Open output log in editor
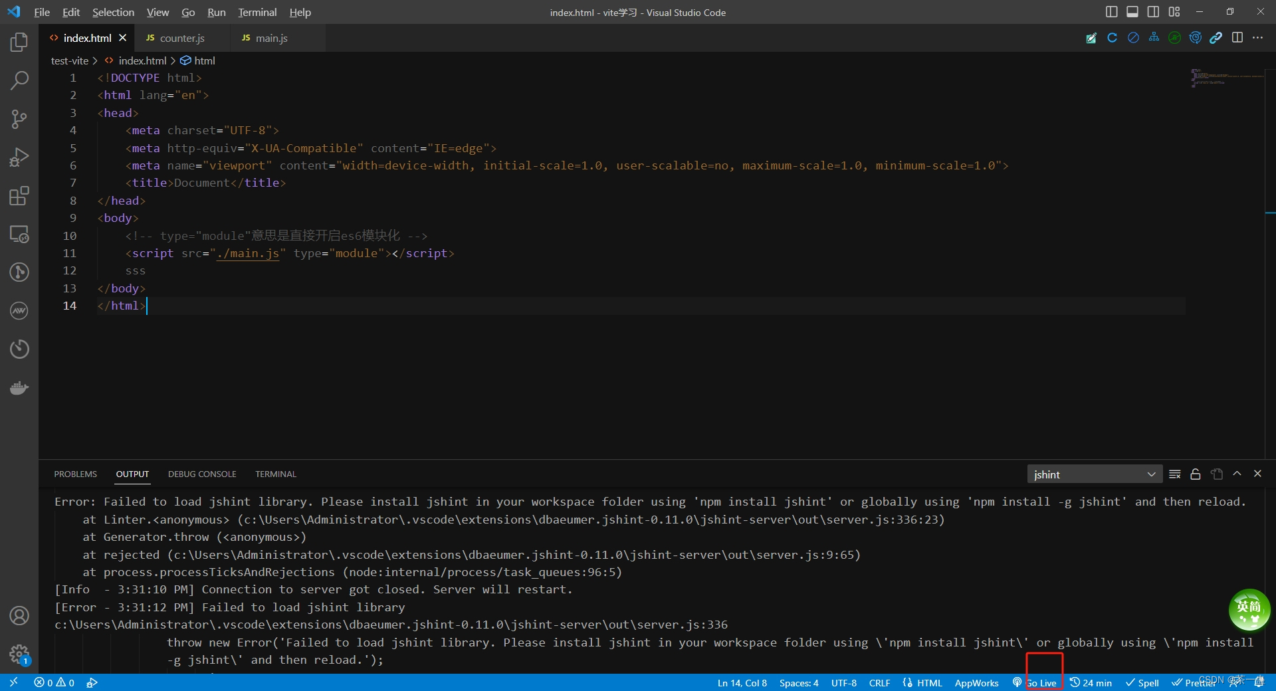Image resolution: width=1276 pixels, height=691 pixels. click(x=1217, y=474)
